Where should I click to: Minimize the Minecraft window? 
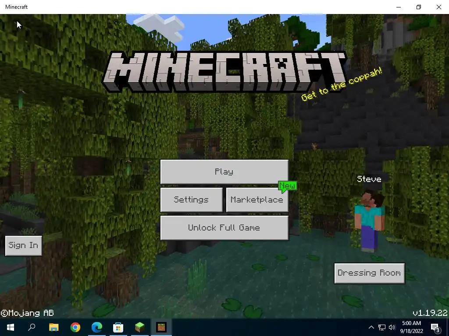[x=399, y=7]
